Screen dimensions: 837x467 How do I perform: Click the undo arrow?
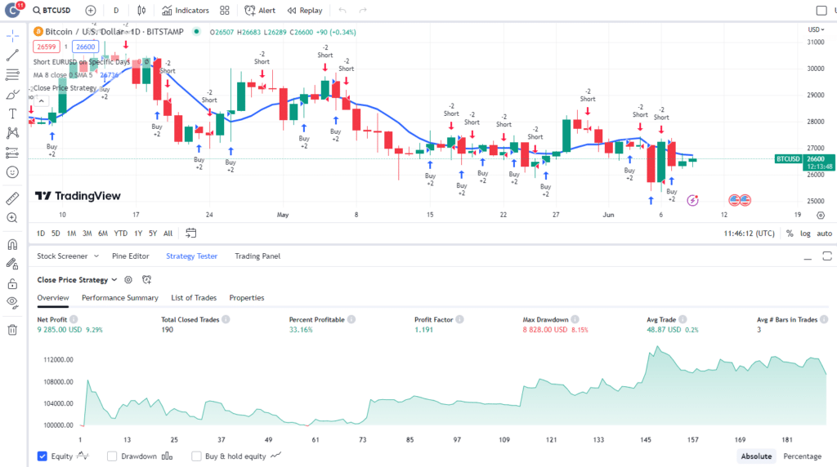tap(342, 10)
